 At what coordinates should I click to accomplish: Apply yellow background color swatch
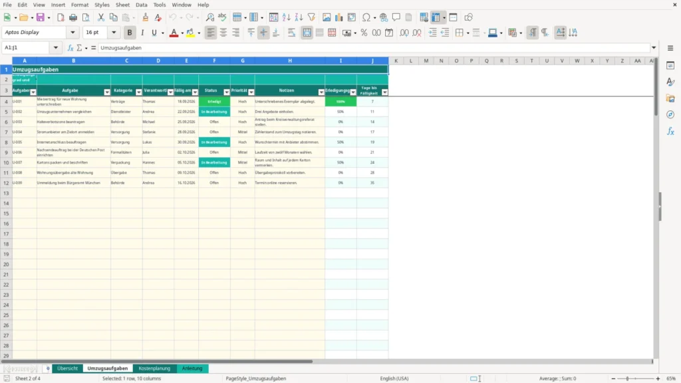click(x=190, y=33)
